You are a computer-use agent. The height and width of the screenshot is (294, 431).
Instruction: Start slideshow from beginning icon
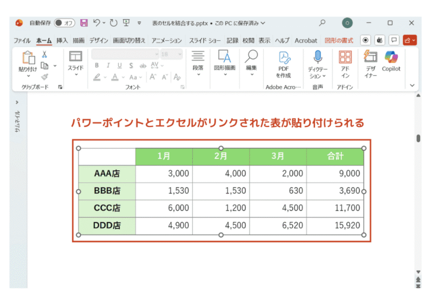(126, 23)
